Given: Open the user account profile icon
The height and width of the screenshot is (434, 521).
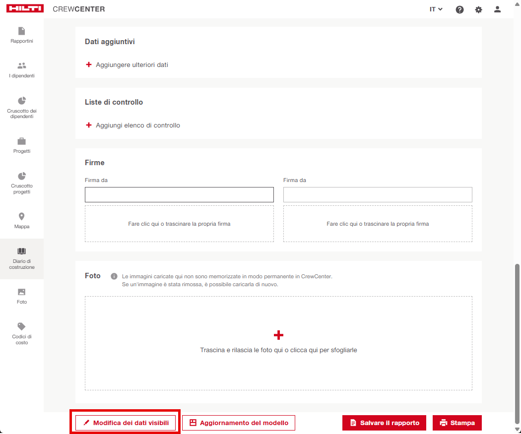Looking at the screenshot, I should (497, 9).
